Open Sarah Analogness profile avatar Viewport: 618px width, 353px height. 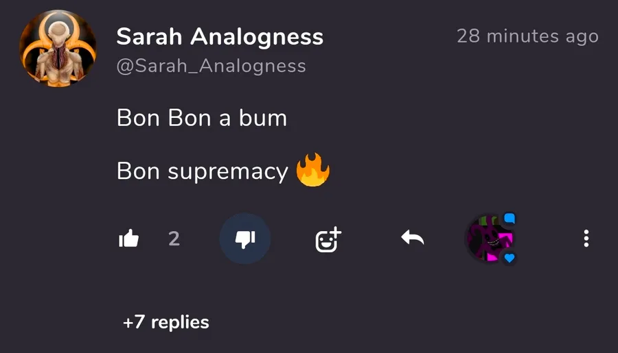pyautogui.click(x=58, y=48)
